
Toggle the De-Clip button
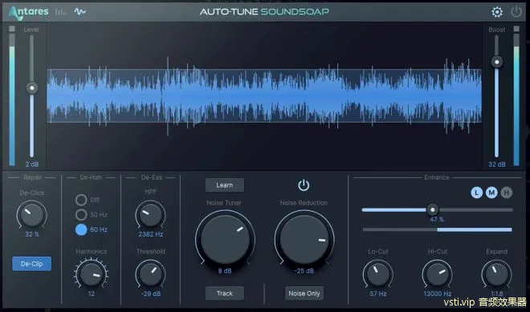click(x=32, y=264)
